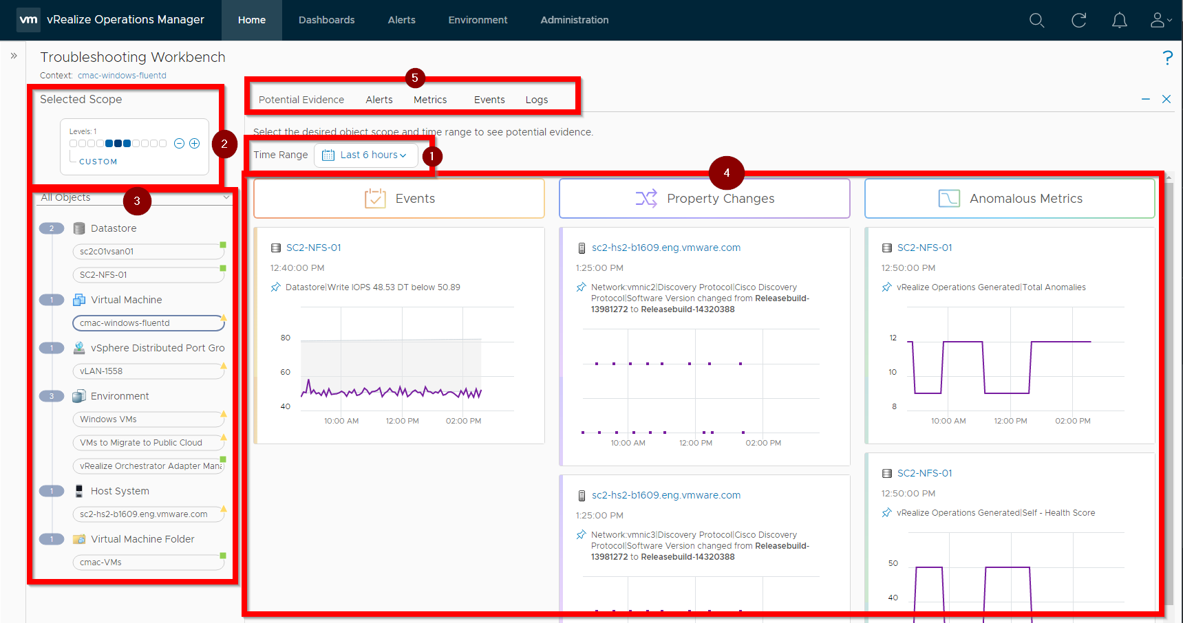
Task: Open the Environment top menu
Action: point(478,20)
